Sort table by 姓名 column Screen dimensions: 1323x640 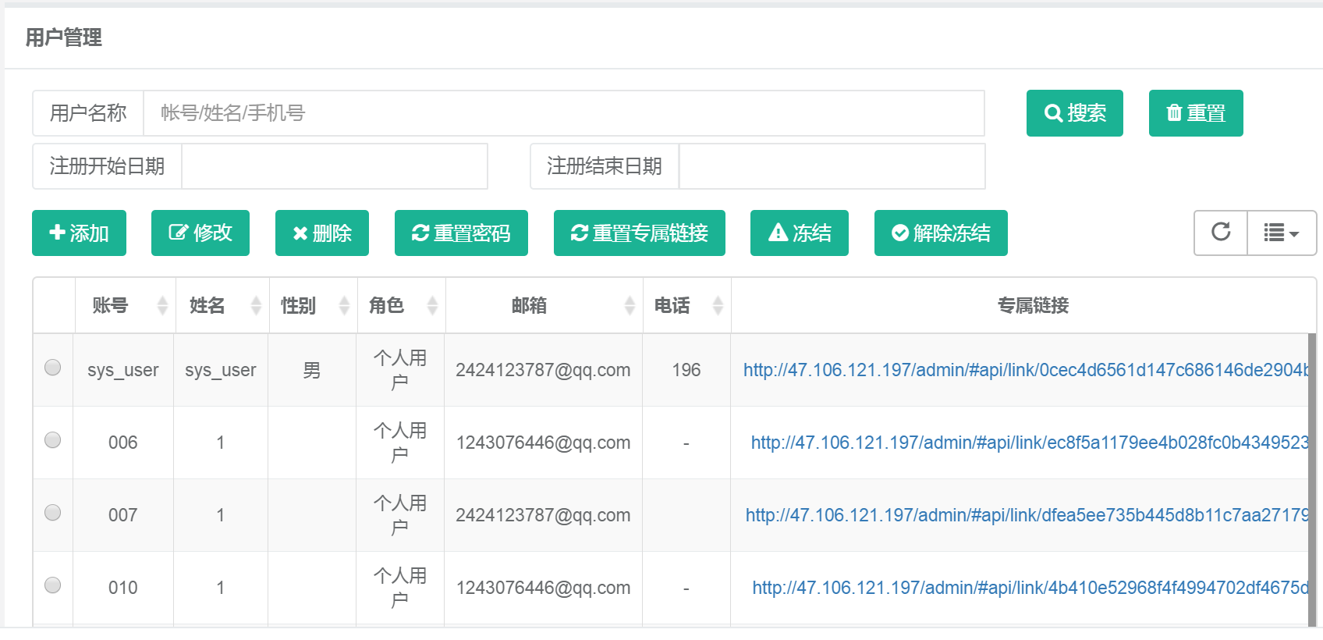tap(222, 305)
